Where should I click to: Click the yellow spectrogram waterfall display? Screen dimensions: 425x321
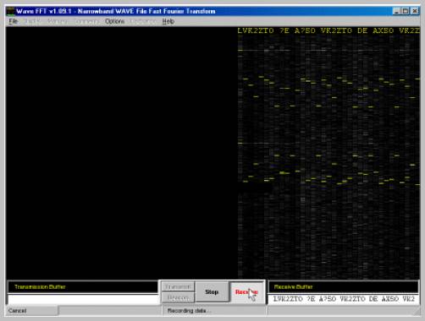point(328,156)
